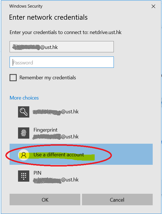Tick the Remember my credentials checkbox
162x214 pixels.
[x=13, y=78]
